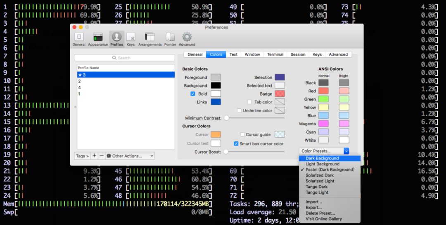
Task: Choose the Dark Background preset
Action: click(x=330, y=158)
